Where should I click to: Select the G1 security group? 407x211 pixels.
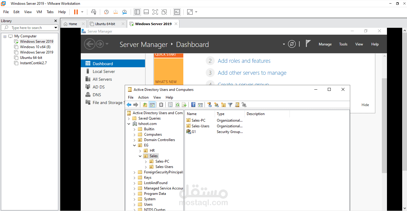(193, 132)
